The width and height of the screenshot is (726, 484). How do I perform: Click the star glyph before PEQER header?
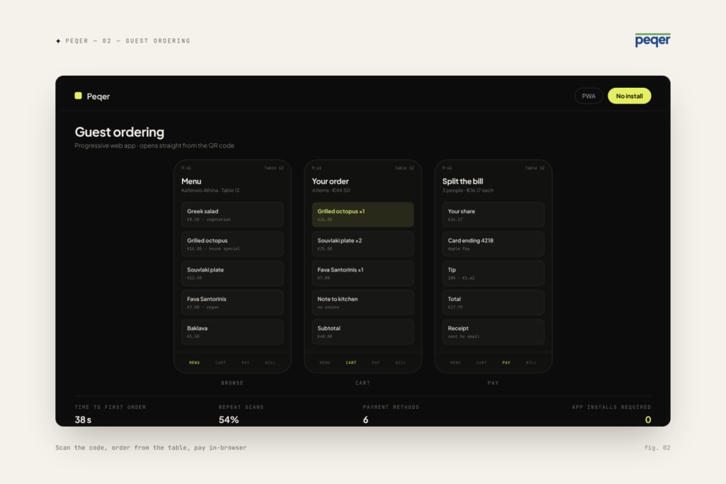tap(58, 41)
